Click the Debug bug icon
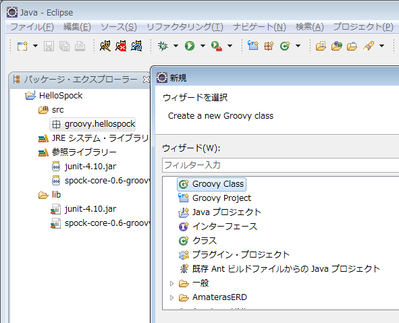399x323 pixels. pyautogui.click(x=163, y=46)
